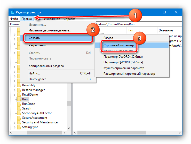The width and height of the screenshot is (191, 144).
Task: Select the SettingSync key
Action: click(30, 127)
